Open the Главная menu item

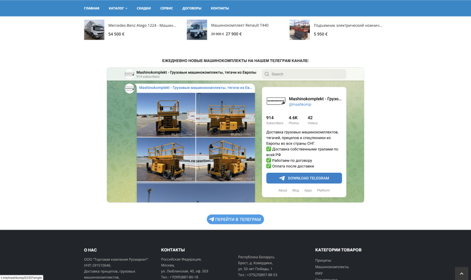(91, 8)
